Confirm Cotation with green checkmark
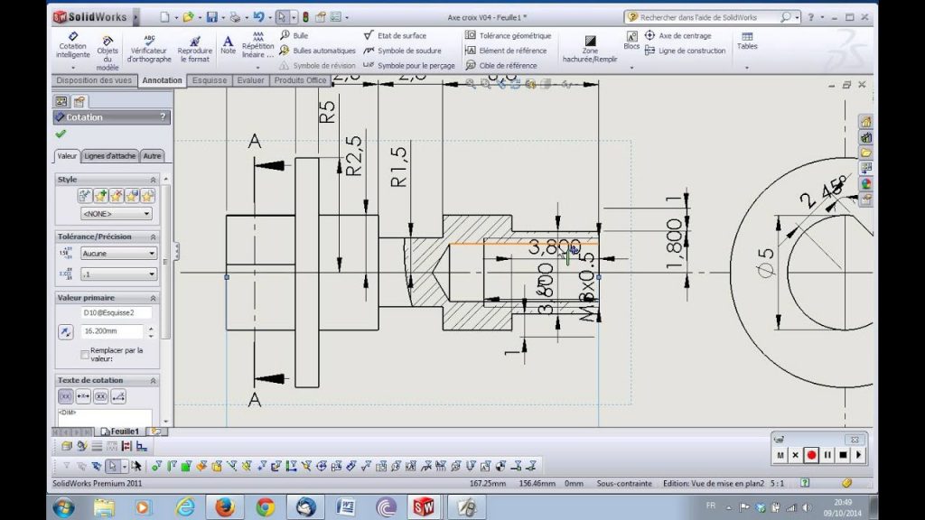Viewport: 925px width, 520px height. (61, 134)
